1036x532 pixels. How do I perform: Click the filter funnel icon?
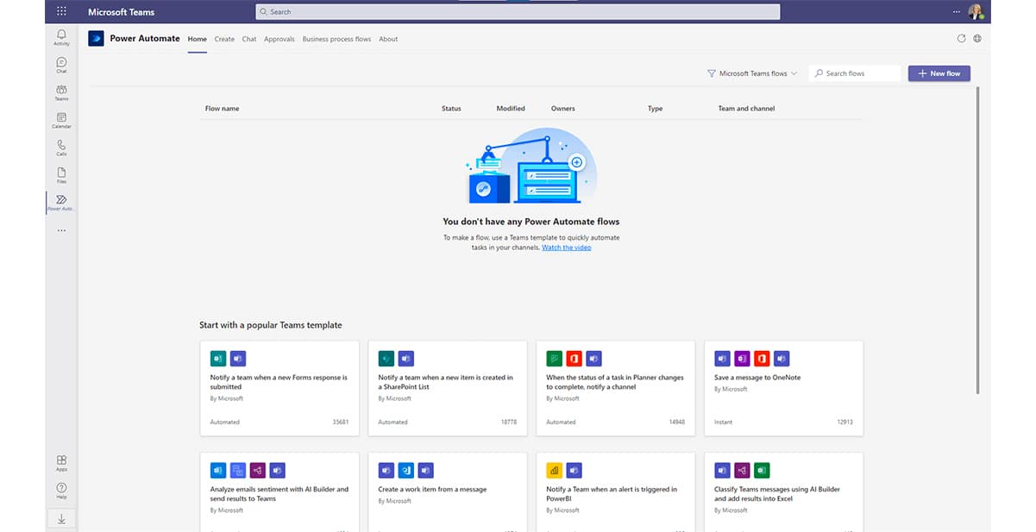pos(712,73)
